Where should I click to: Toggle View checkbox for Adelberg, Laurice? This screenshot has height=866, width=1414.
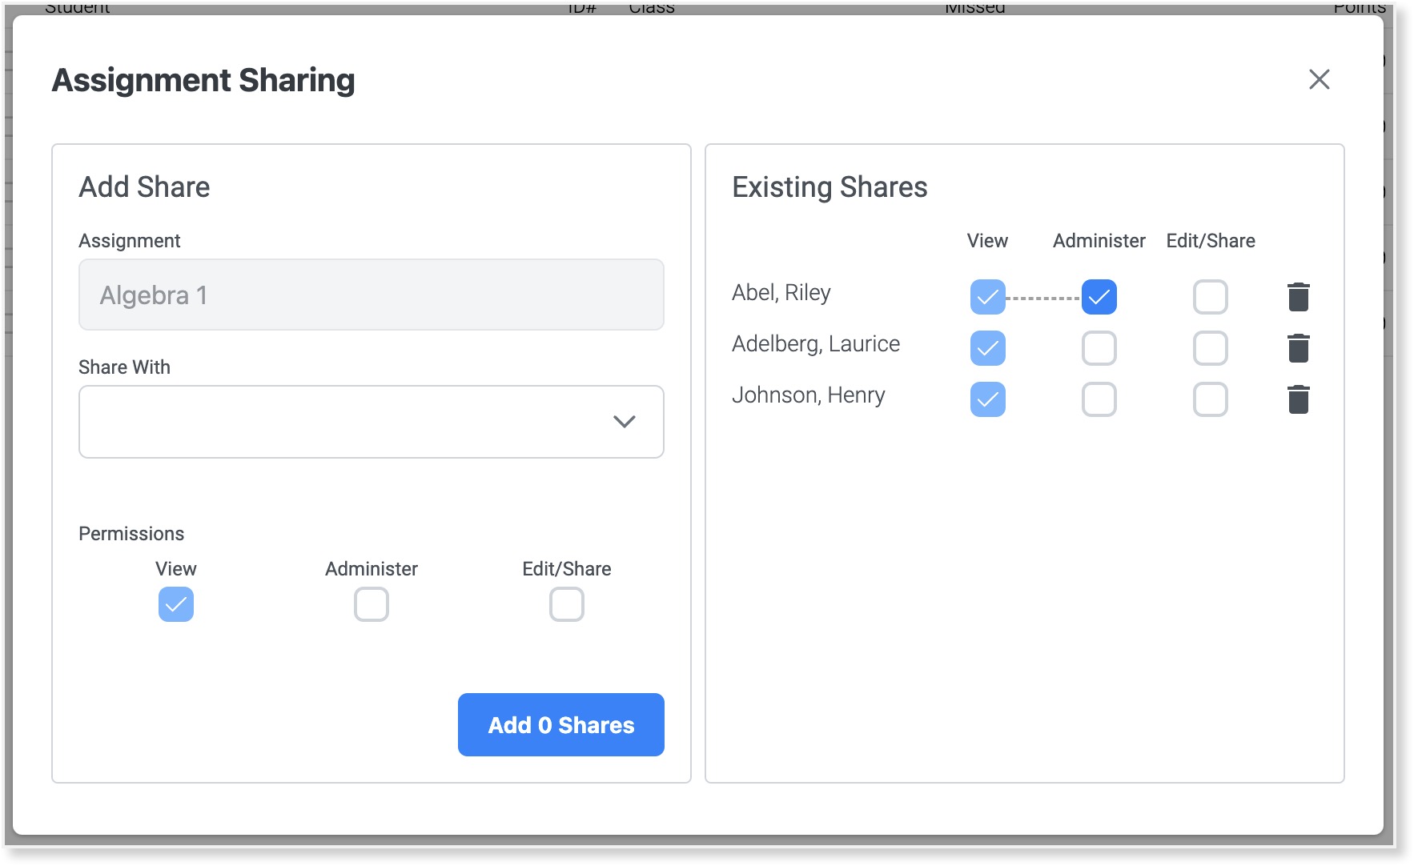(987, 348)
